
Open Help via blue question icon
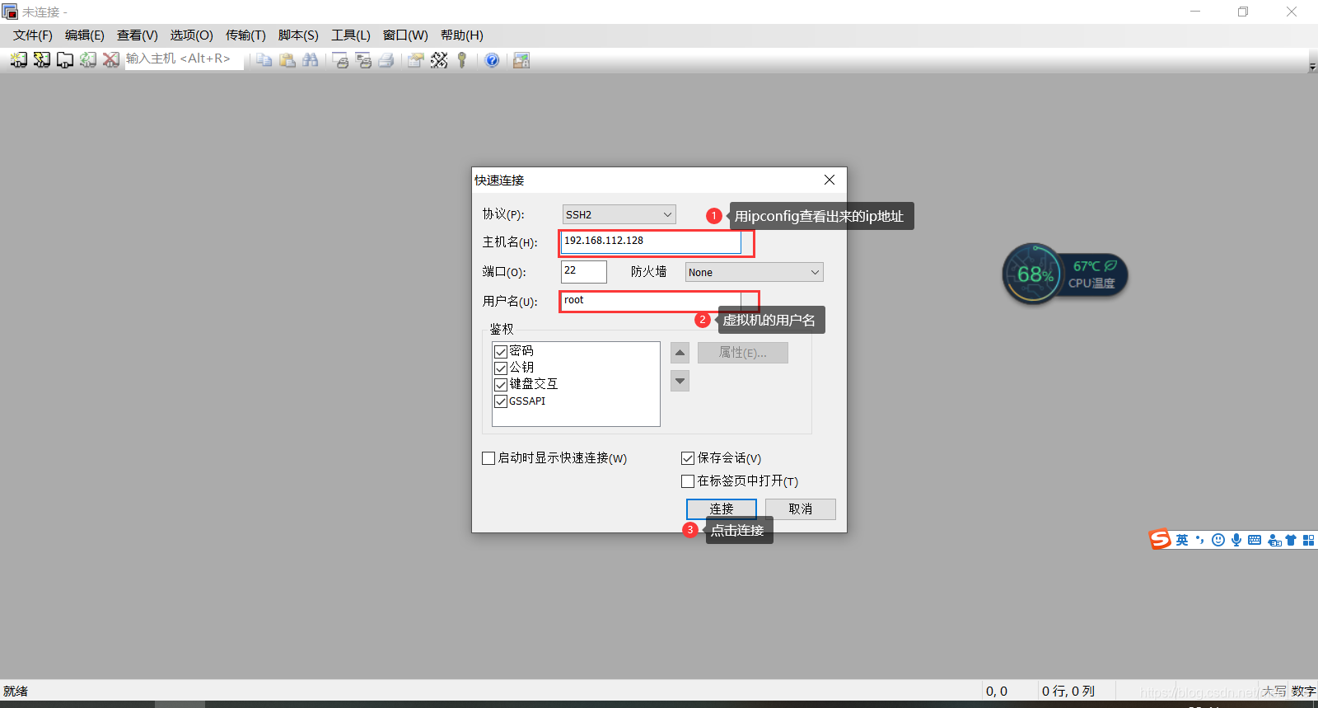tap(492, 60)
